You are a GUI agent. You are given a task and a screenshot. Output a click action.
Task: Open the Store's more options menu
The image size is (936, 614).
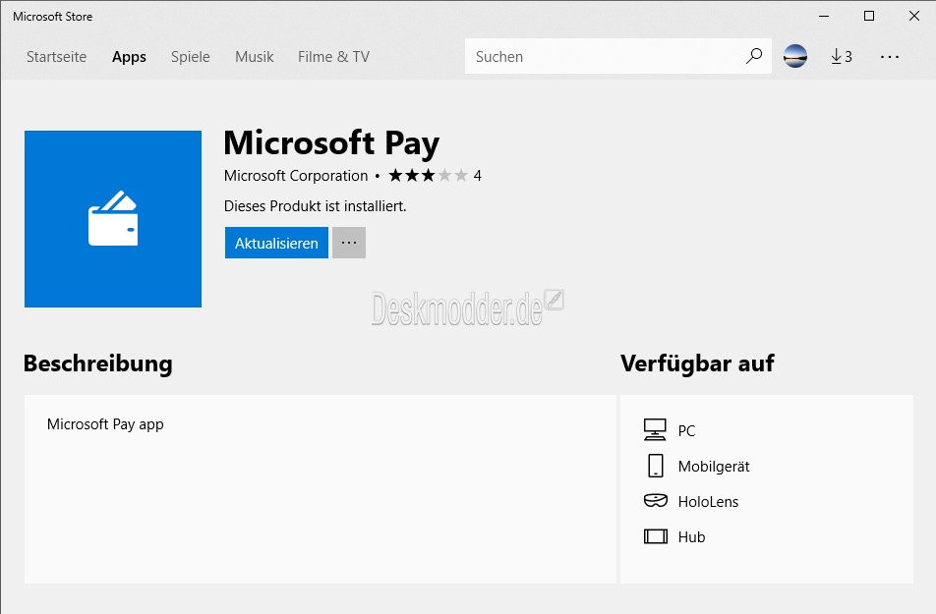[890, 57]
